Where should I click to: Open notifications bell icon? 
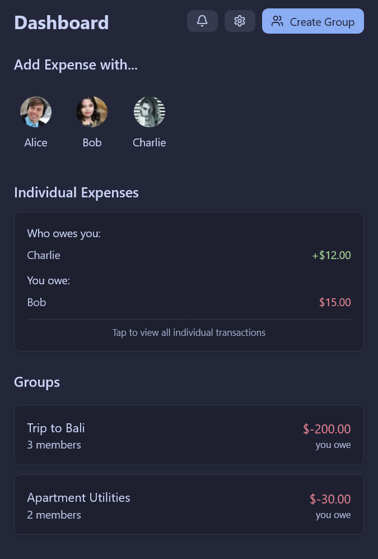click(x=202, y=21)
